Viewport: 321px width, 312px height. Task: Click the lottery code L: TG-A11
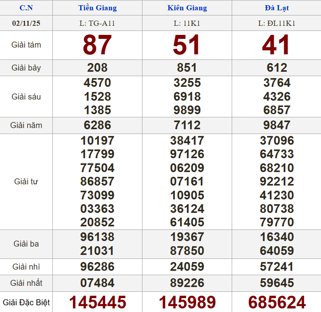coord(97,23)
